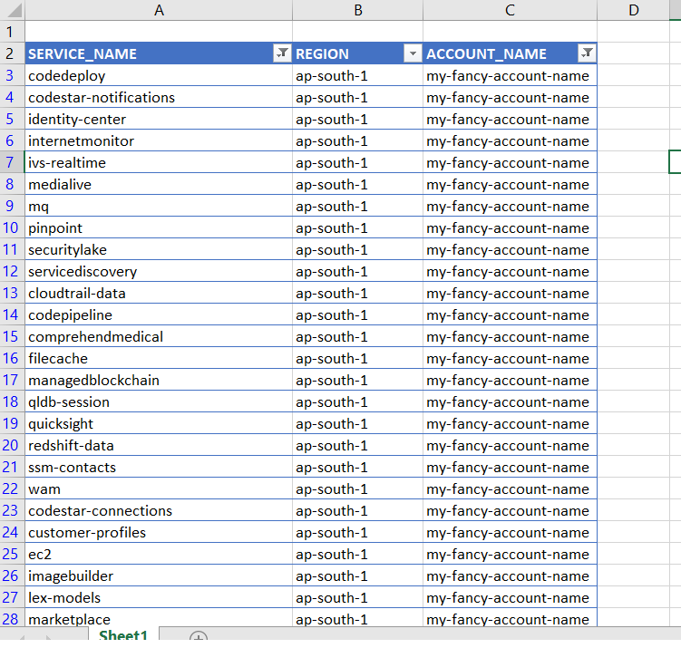
Task: Add a new sheet with the plus icon
Action: (199, 637)
